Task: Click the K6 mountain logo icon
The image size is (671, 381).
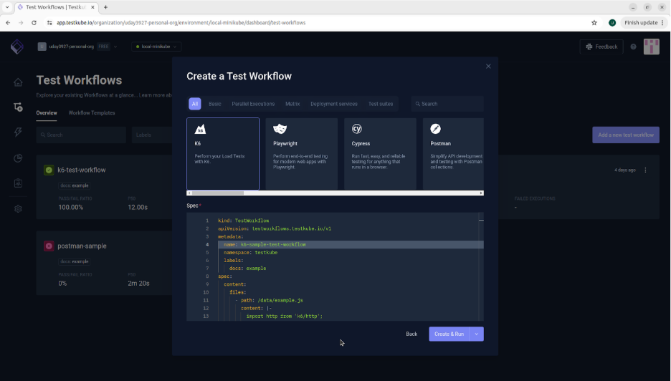Action: pyautogui.click(x=200, y=129)
